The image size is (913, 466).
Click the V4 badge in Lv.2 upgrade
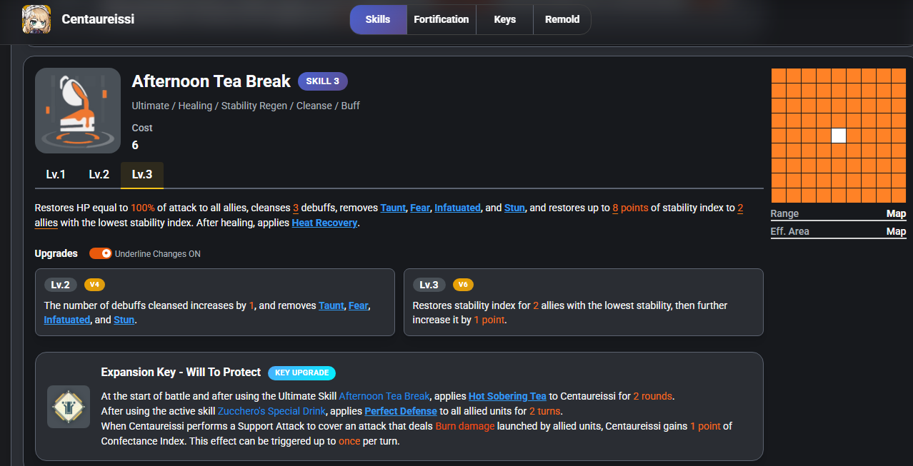(94, 285)
